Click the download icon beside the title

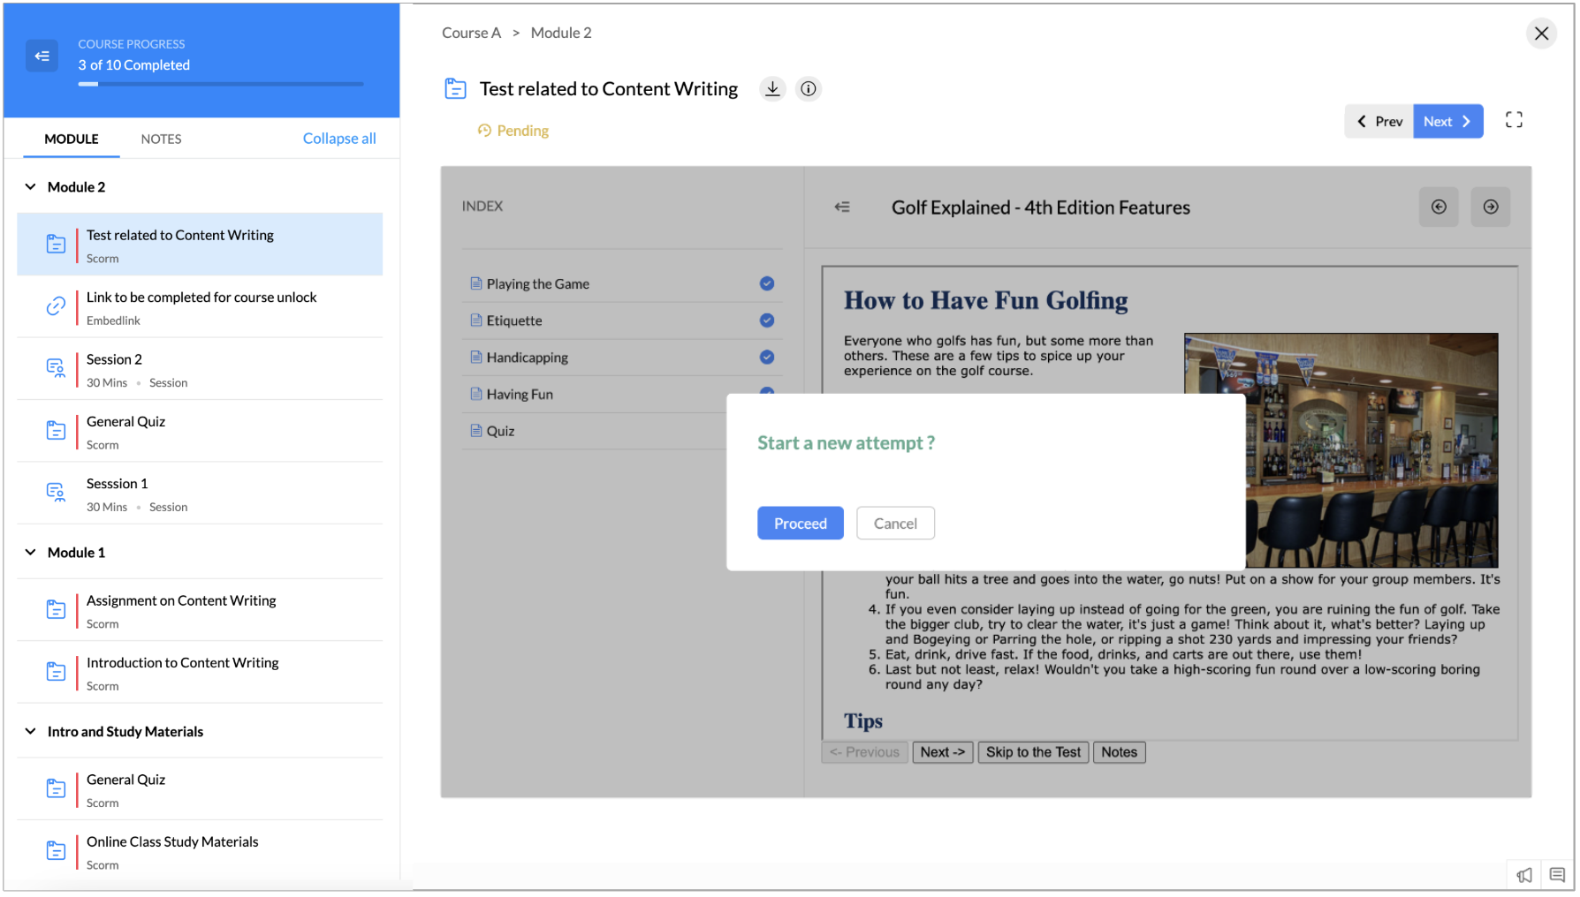tap(772, 89)
